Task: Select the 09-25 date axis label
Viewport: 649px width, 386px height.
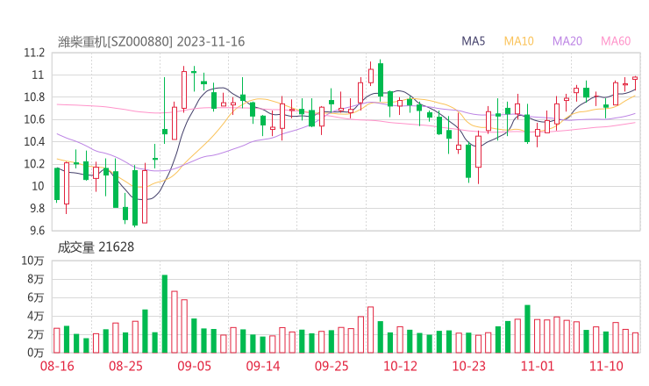Action: click(x=331, y=366)
